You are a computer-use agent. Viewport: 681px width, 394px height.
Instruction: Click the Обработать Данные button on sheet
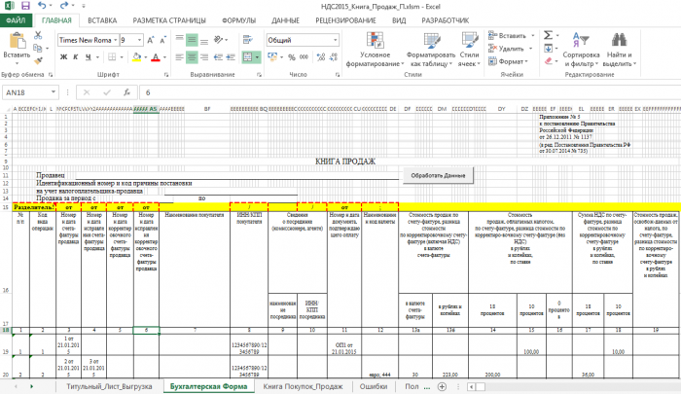438,175
